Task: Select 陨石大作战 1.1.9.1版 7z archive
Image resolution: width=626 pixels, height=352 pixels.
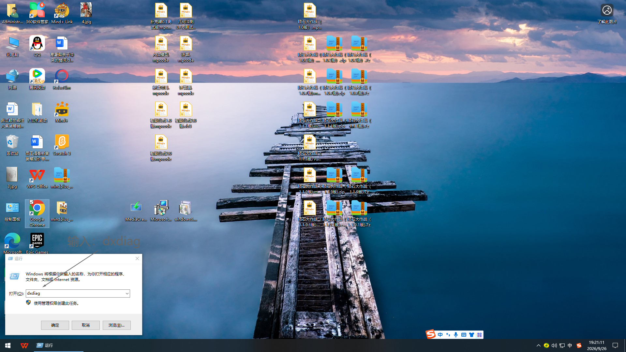Action: point(359,214)
